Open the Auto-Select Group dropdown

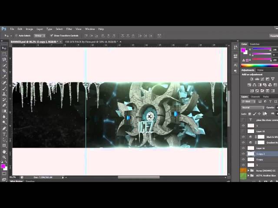pyautogui.click(x=40, y=36)
